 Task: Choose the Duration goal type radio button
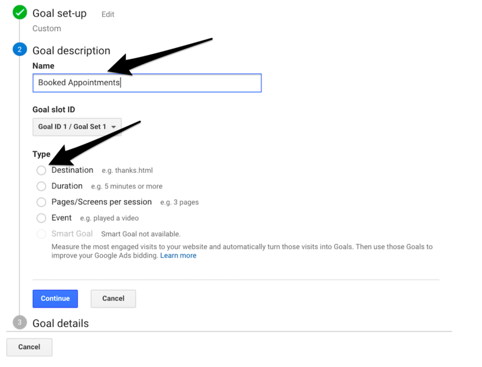point(41,186)
